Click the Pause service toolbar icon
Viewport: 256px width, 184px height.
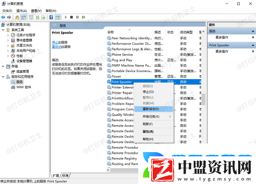(78, 17)
